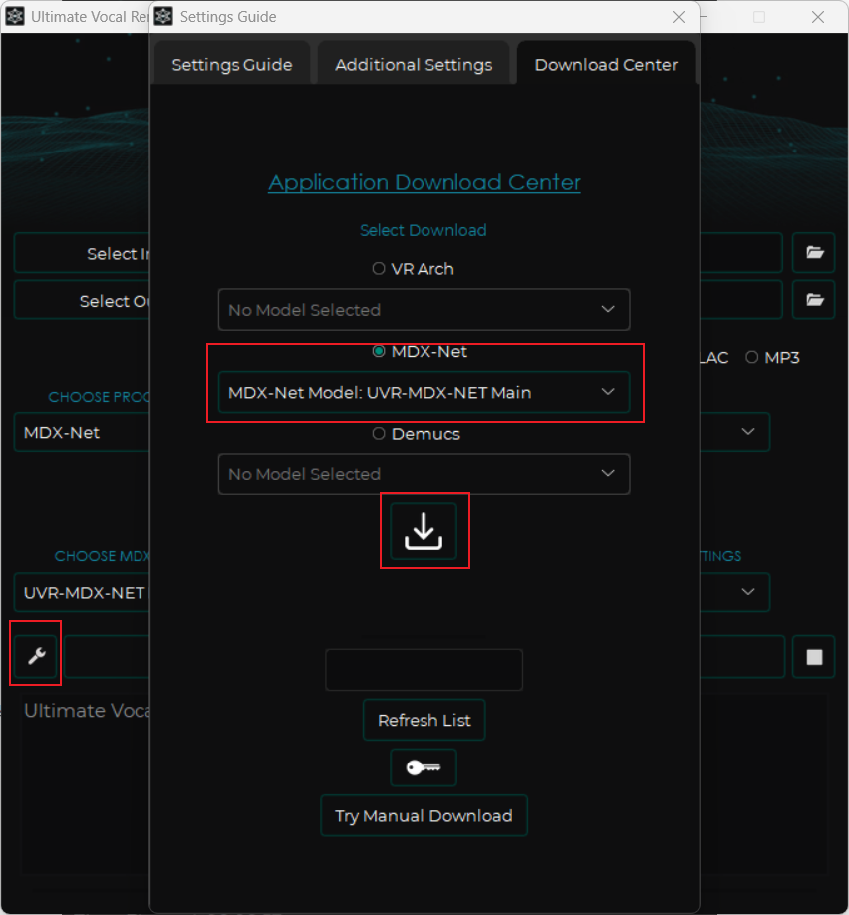Switch to the Settings Guide tab
The height and width of the screenshot is (915, 849).
point(232,65)
